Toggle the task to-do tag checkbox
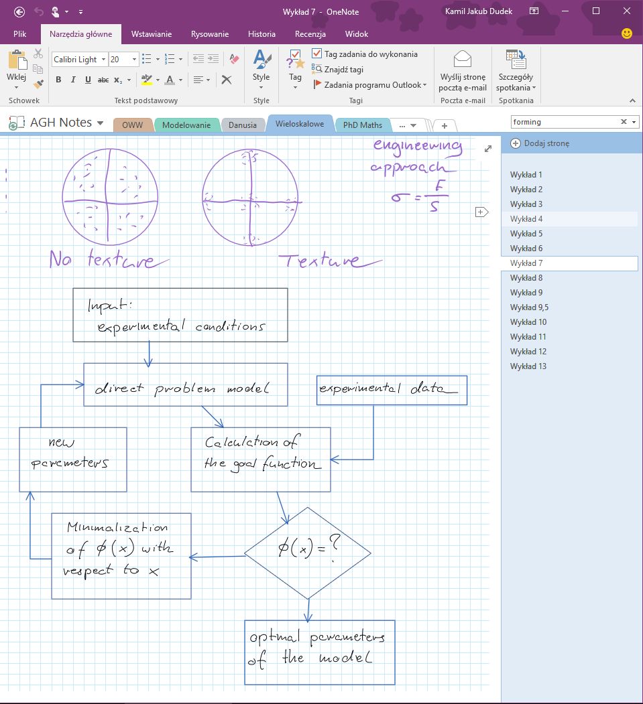Screen dimensions: 643x704 (x=316, y=54)
